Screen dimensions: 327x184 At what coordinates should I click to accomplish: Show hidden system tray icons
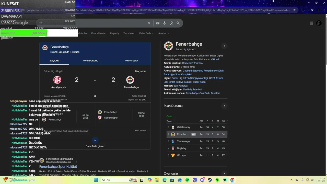click(x=291, y=180)
